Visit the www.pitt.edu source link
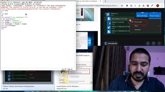Screen dimensions: 165x92 (x=111, y=43)
